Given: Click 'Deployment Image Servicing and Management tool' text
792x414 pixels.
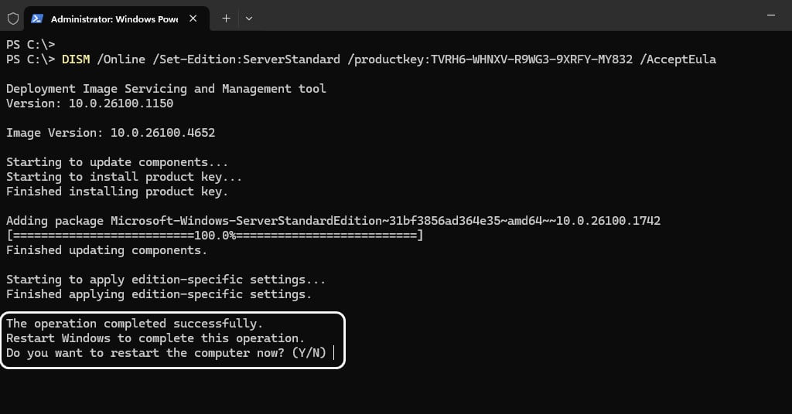Looking at the screenshot, I should tap(166, 89).
